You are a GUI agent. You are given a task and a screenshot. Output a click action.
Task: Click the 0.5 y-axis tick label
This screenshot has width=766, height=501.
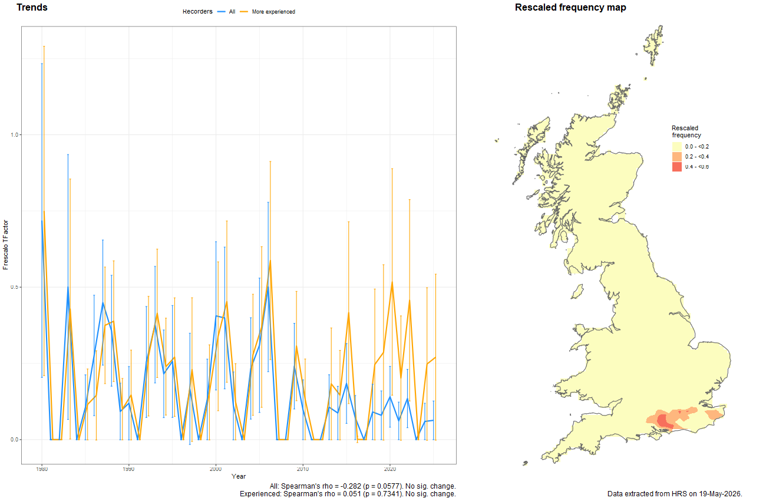(x=15, y=287)
